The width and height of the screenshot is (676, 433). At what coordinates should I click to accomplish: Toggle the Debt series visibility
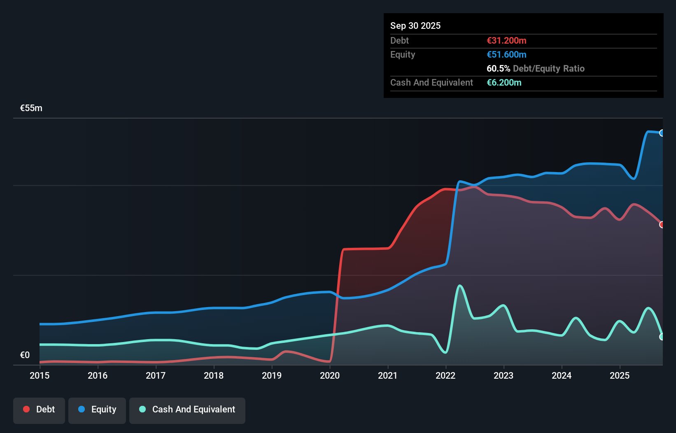point(39,410)
